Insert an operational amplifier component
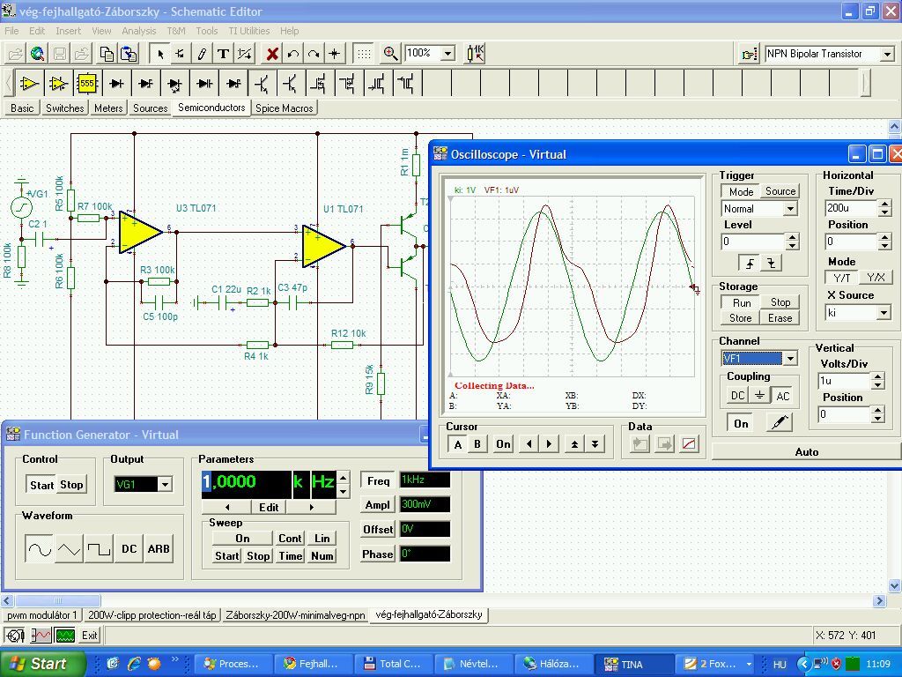 click(28, 84)
